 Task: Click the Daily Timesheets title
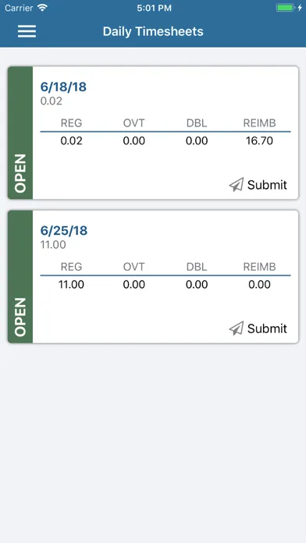tap(153, 31)
